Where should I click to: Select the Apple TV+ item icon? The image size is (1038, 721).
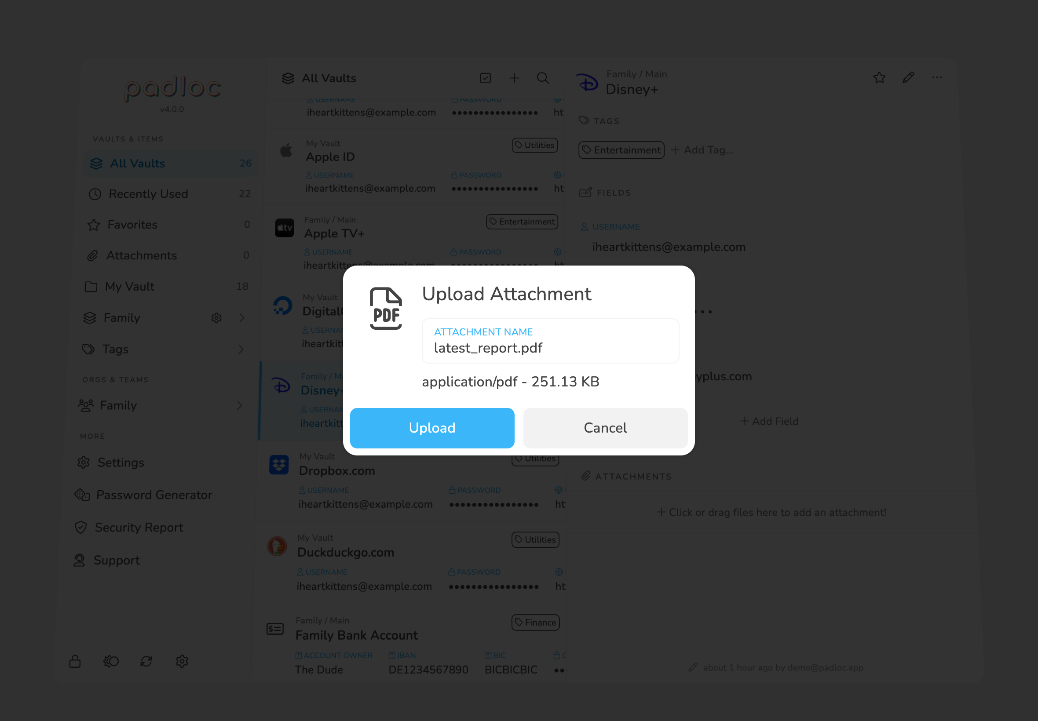click(x=285, y=228)
